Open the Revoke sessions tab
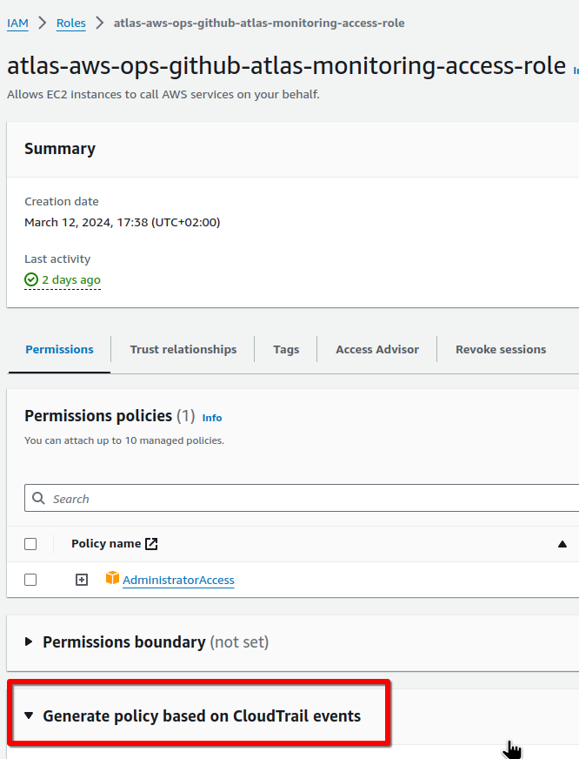579x759 pixels. 501,350
